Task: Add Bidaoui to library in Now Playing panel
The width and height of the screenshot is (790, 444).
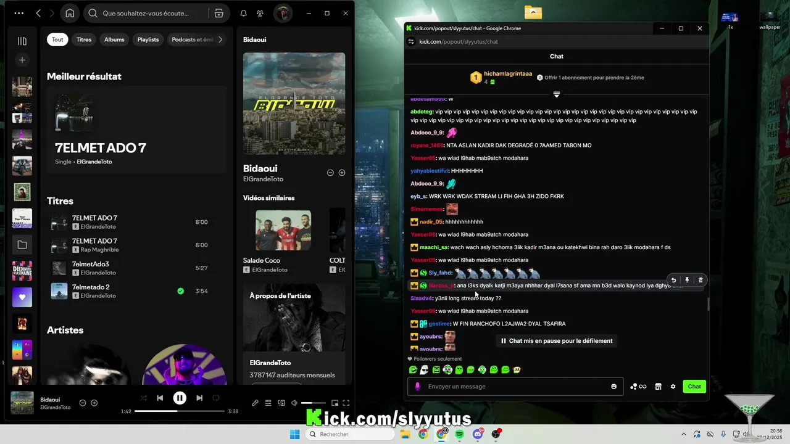Action: pyautogui.click(x=342, y=173)
